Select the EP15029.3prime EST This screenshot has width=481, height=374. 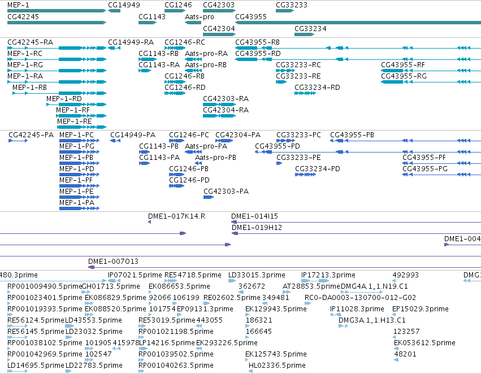(x=394, y=315)
